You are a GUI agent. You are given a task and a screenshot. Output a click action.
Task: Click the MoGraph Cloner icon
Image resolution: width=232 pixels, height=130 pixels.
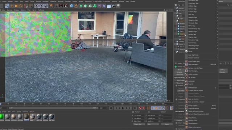click(x=95, y=6)
